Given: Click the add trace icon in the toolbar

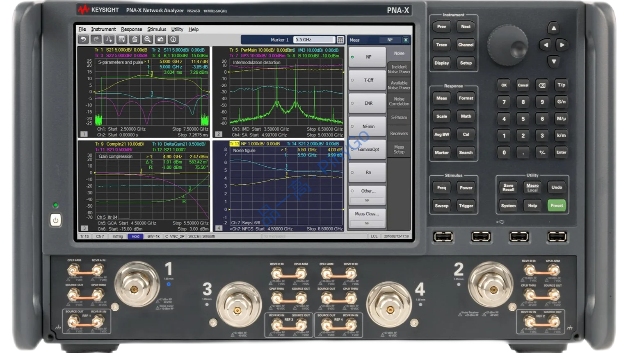Looking at the screenshot, I should [109, 39].
